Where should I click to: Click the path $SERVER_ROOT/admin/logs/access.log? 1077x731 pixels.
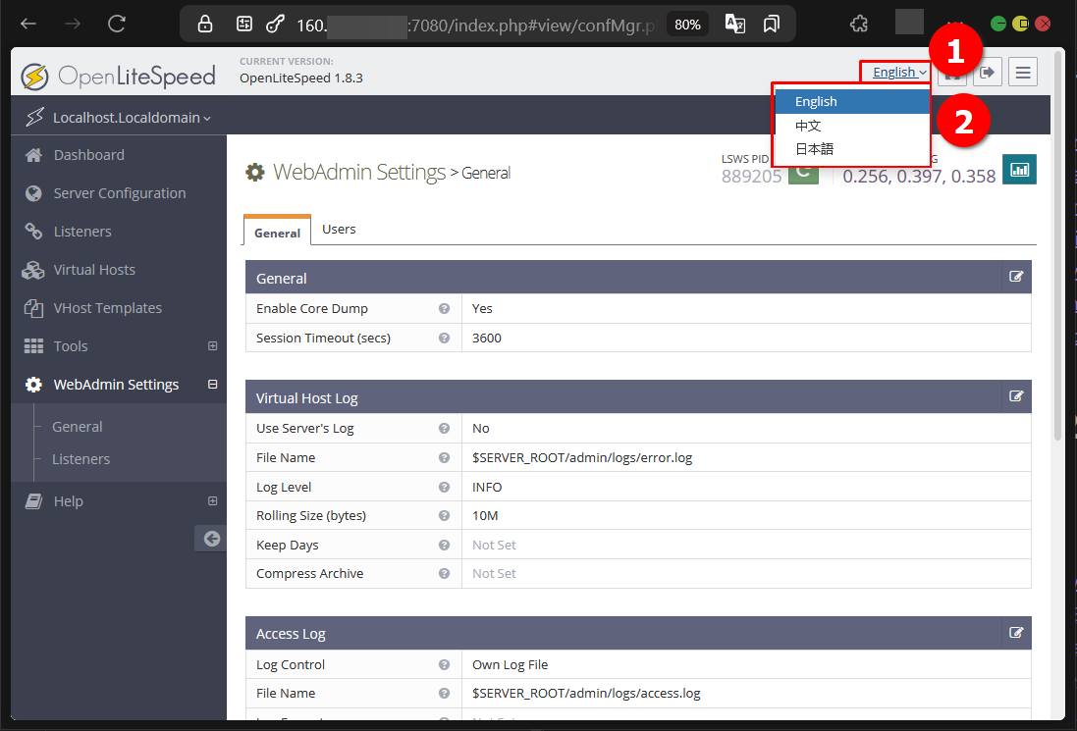(586, 694)
